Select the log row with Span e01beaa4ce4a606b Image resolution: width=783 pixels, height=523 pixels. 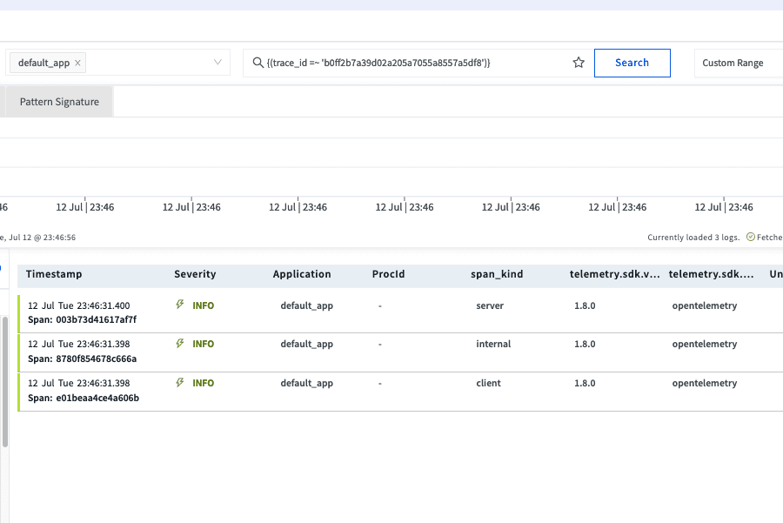pyautogui.click(x=400, y=392)
